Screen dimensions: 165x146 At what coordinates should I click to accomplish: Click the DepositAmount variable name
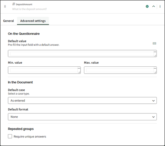click(24, 4)
